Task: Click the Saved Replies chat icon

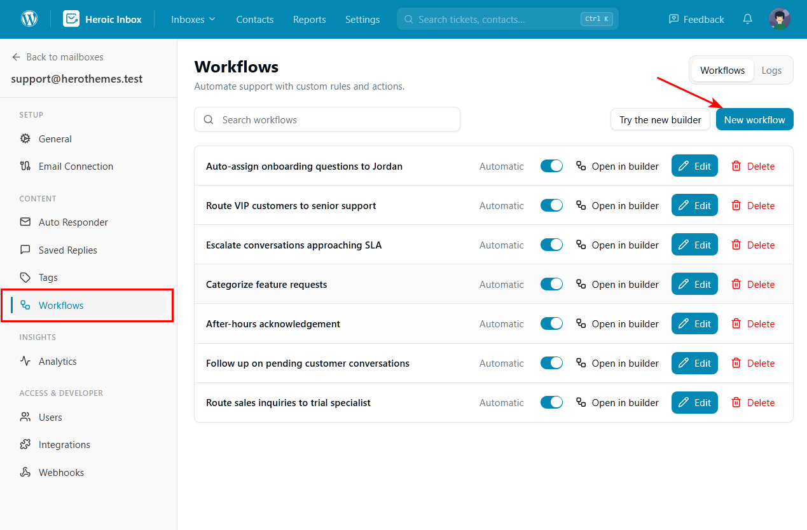Action: [x=25, y=250]
